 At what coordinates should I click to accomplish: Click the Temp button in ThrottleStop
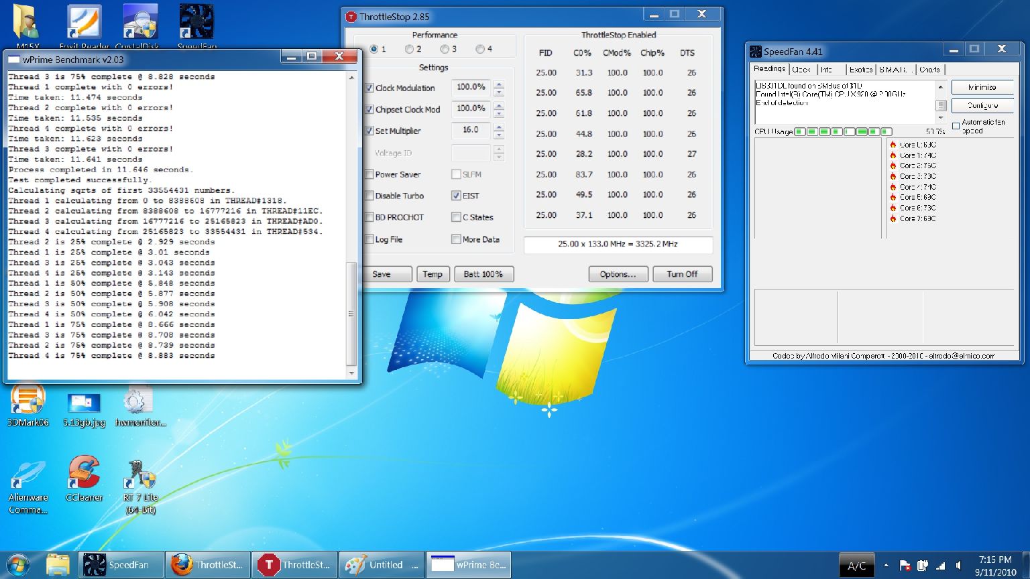pyautogui.click(x=433, y=274)
